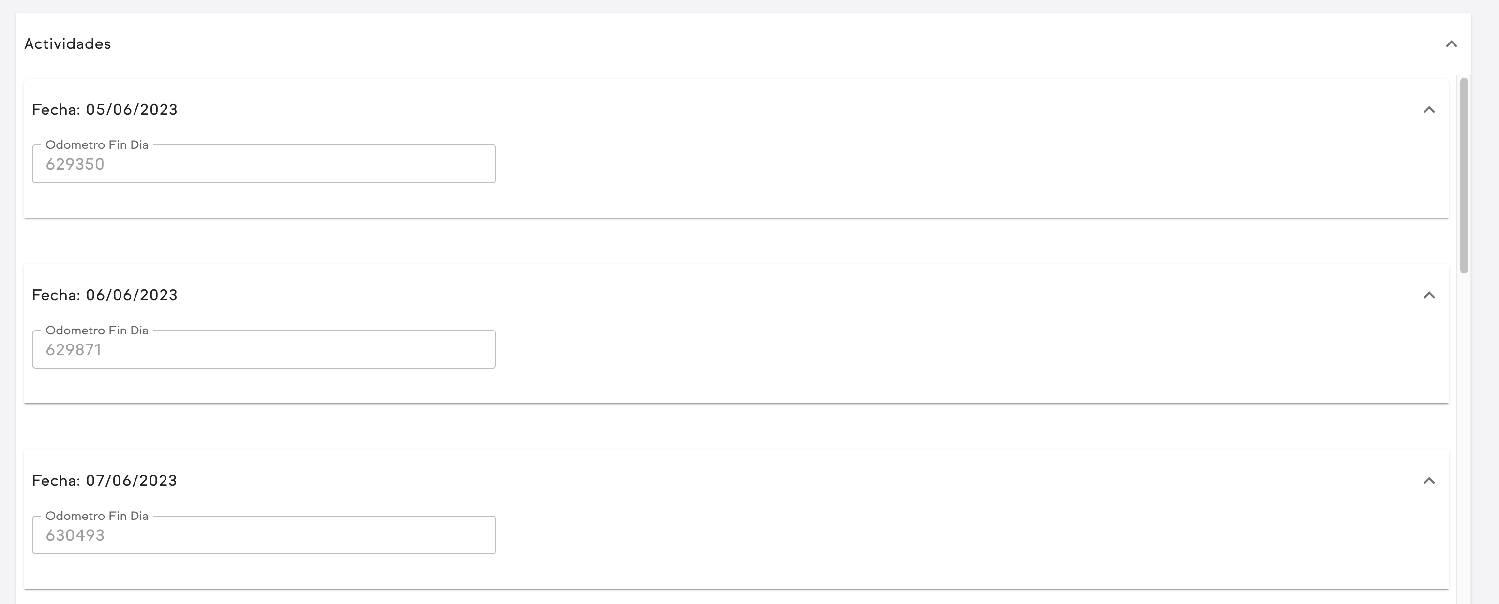Click empty area right of the 629350 field
Screen dimensions: 1499x604
click(931, 164)
